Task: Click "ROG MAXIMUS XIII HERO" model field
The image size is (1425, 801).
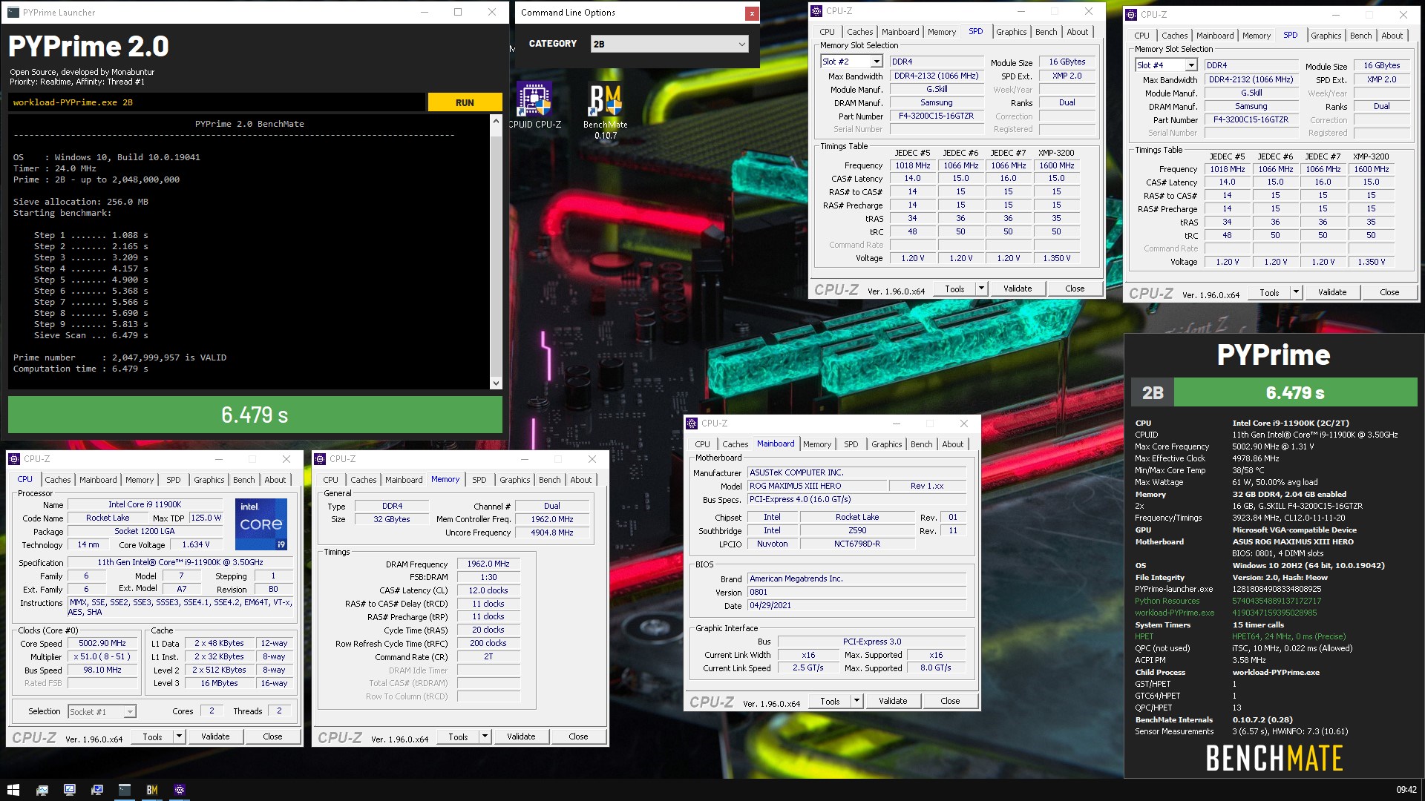Action: pyautogui.click(x=817, y=486)
